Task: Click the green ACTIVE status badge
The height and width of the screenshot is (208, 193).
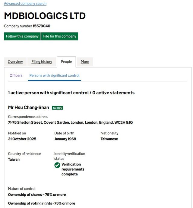Action: pos(58,108)
